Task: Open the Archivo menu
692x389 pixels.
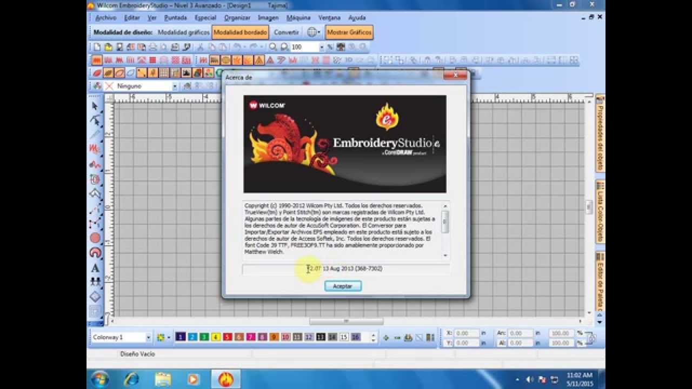Action: pos(105,18)
